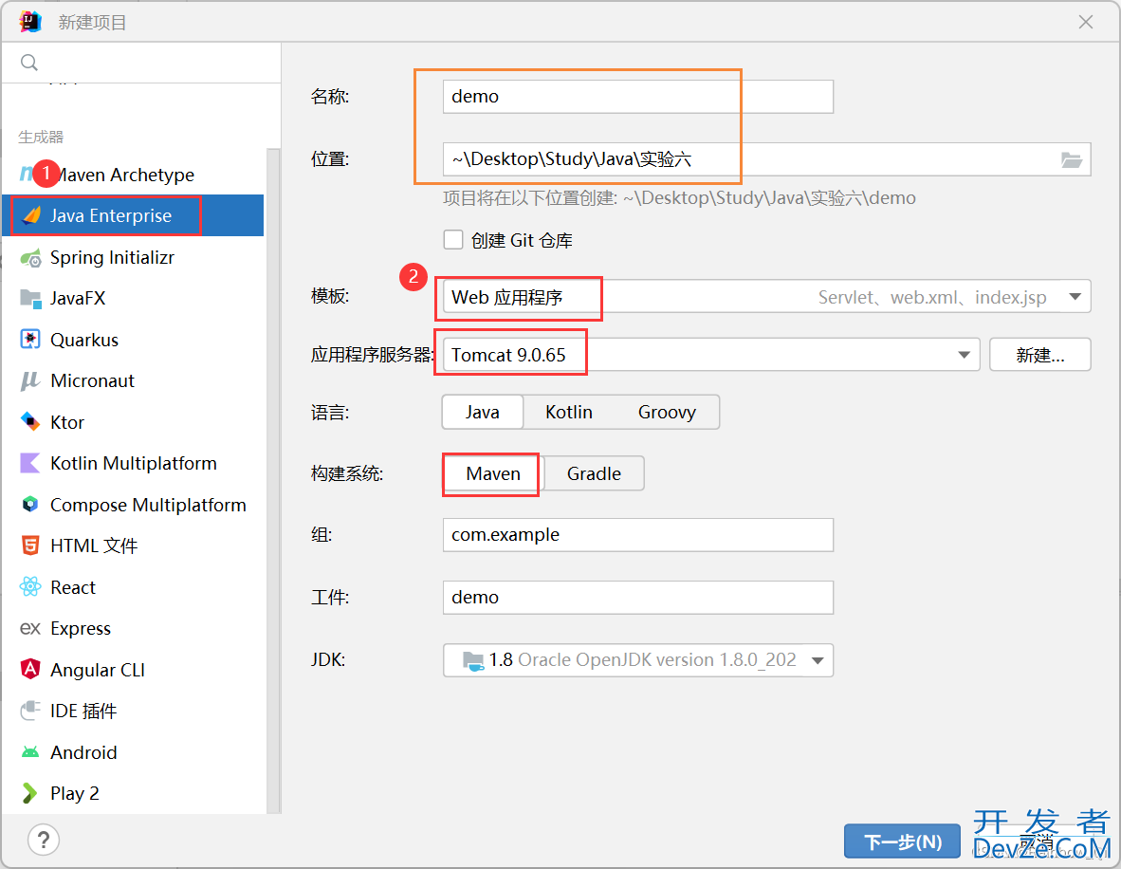
Task: Click the location path input field
Action: coord(766,159)
